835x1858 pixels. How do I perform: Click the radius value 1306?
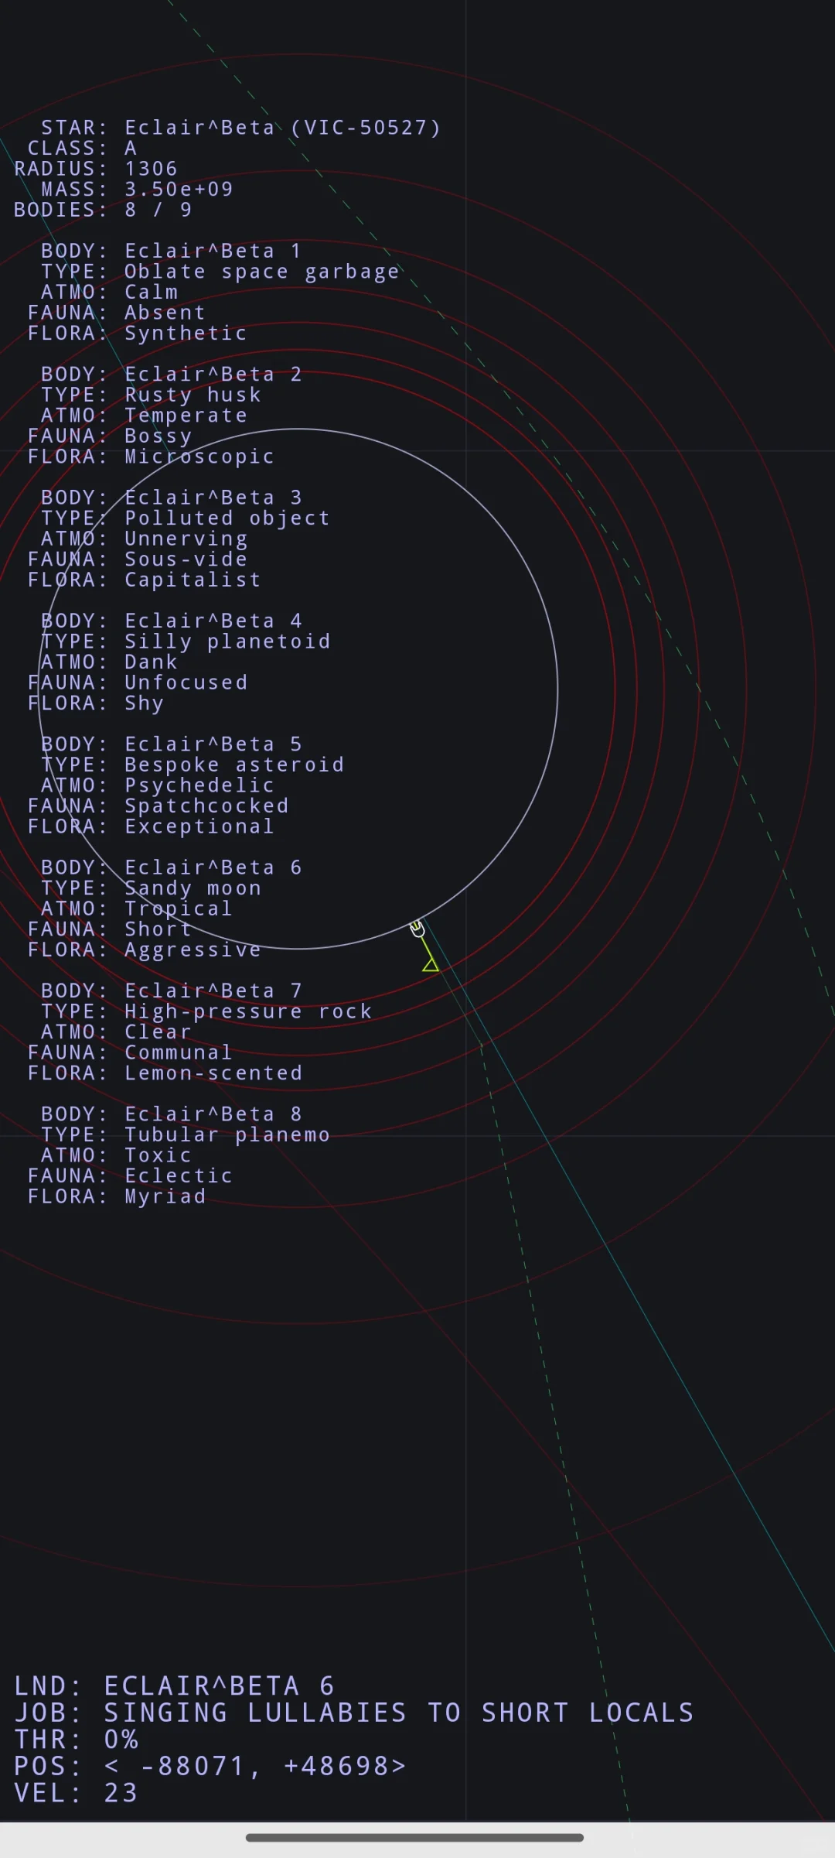click(152, 169)
